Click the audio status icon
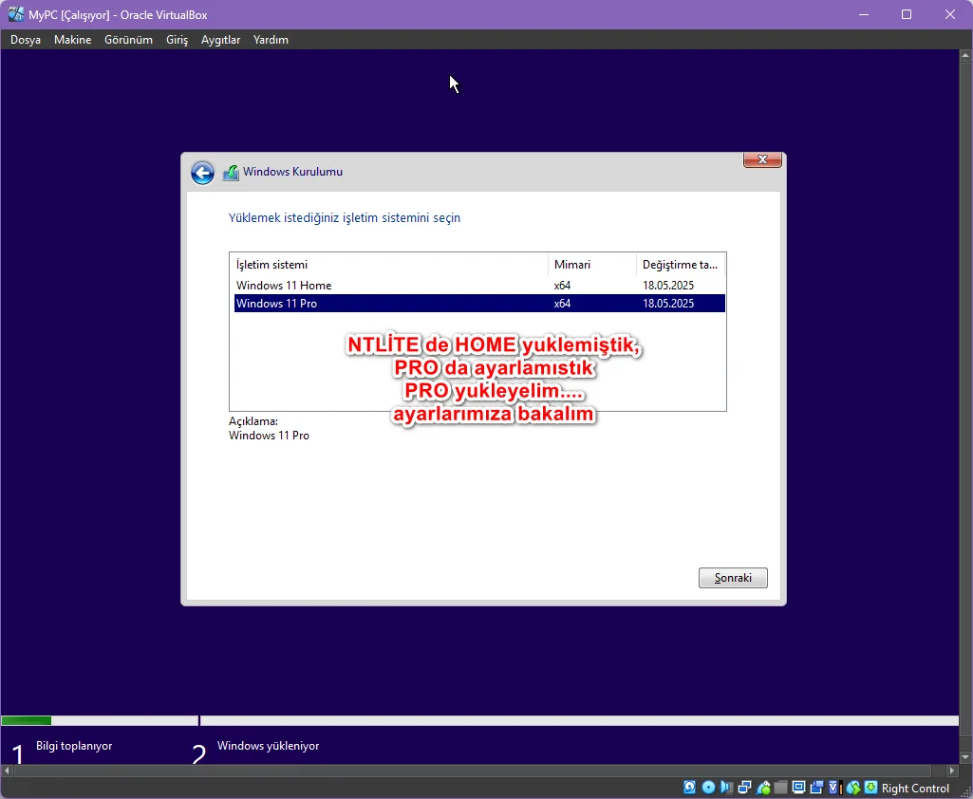973x799 pixels. click(726, 788)
